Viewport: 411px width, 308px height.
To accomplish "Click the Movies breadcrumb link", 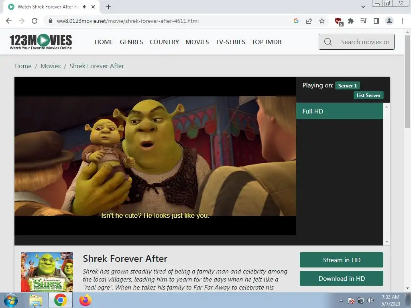I will [51, 66].
